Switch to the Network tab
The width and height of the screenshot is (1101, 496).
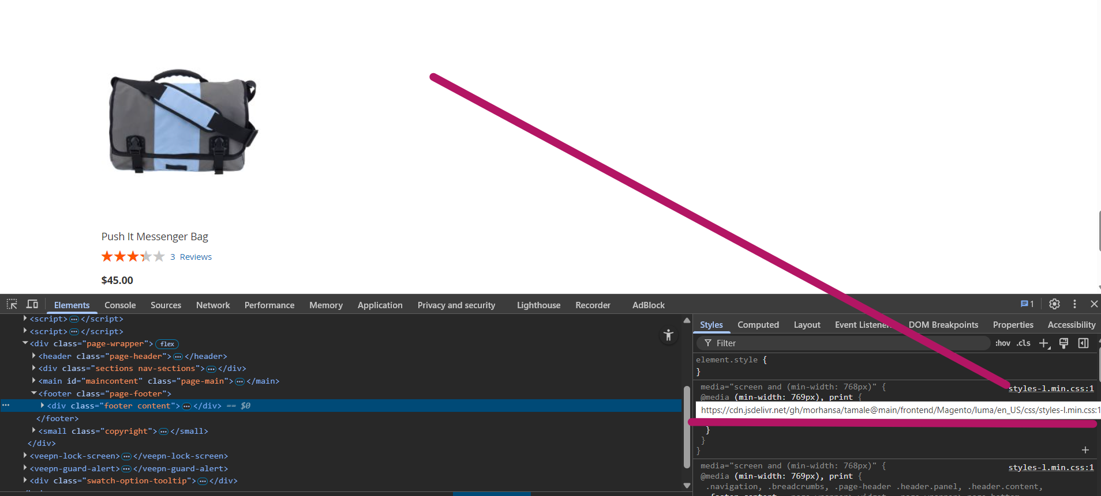click(x=213, y=305)
